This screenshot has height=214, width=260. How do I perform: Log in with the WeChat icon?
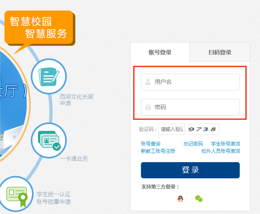point(199,199)
